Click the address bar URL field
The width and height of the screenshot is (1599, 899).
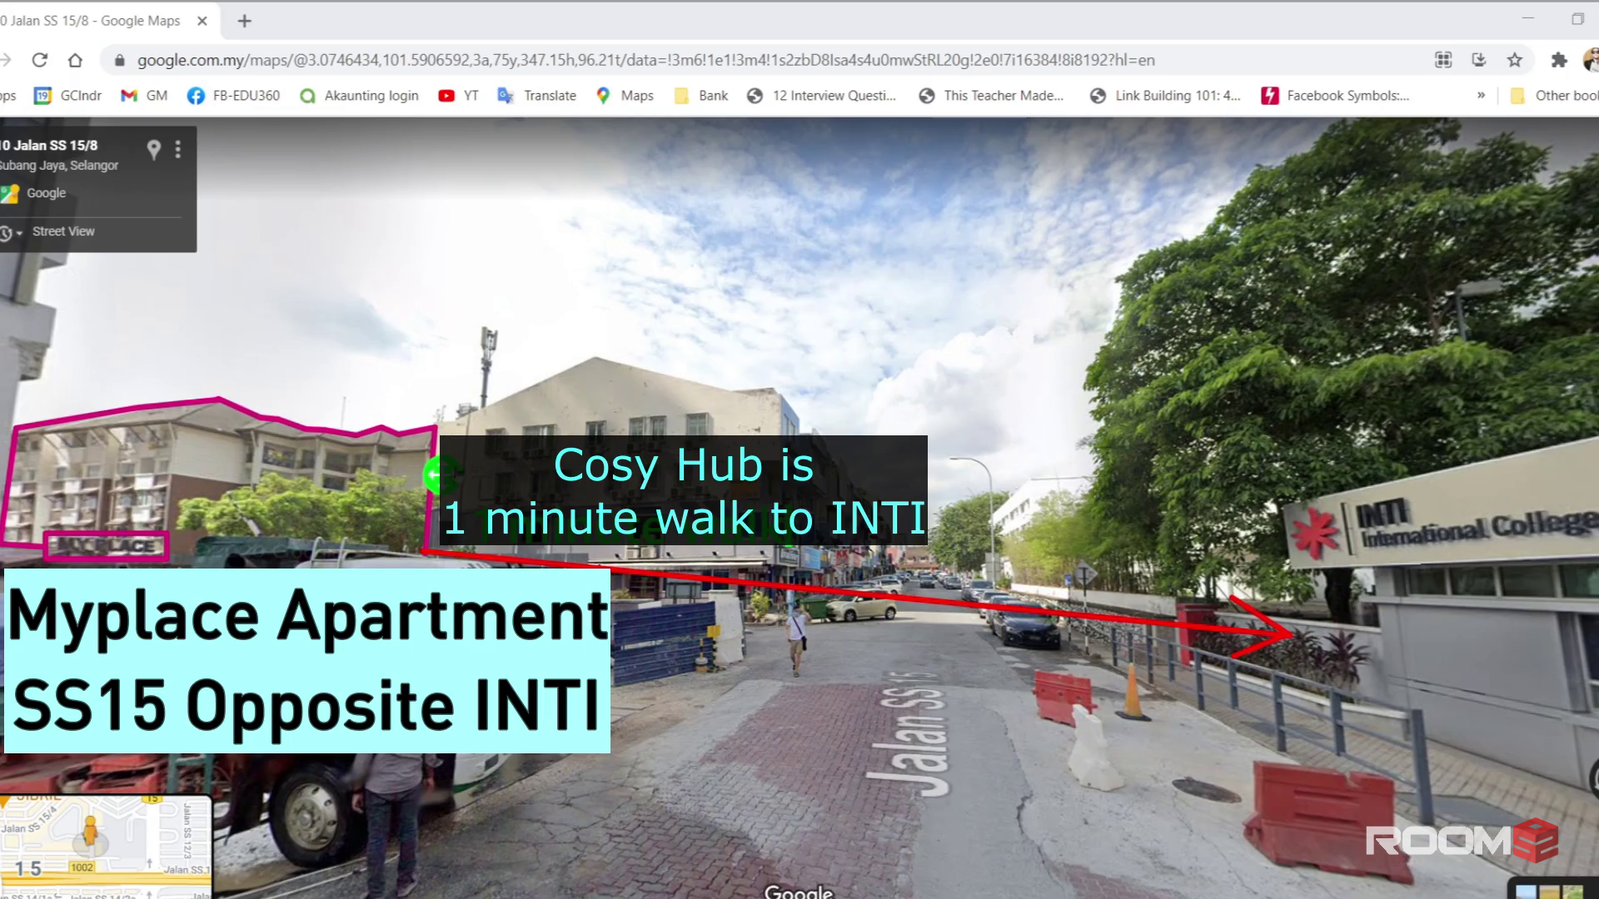(x=645, y=60)
